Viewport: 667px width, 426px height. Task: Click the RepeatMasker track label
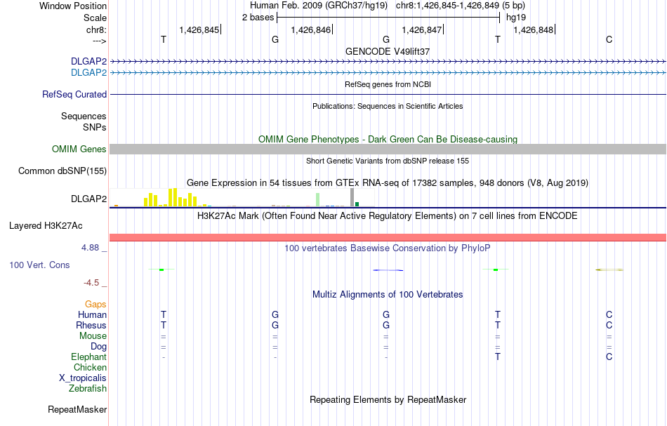[77, 409]
